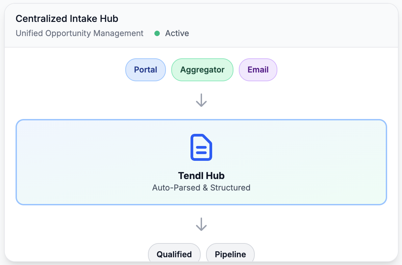
Task: Choose the Email source pill
Action: click(258, 69)
